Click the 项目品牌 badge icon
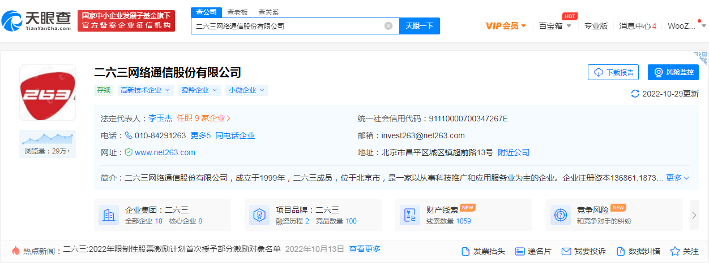The image size is (709, 263). click(x=259, y=214)
